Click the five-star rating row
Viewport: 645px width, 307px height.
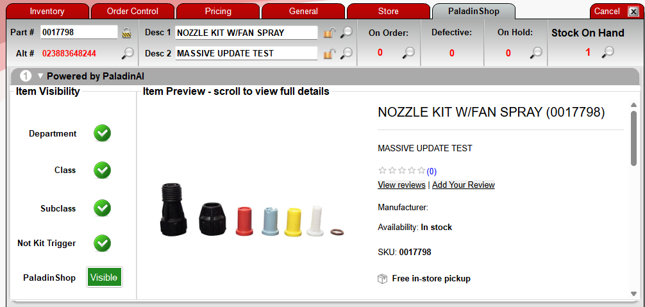401,170
